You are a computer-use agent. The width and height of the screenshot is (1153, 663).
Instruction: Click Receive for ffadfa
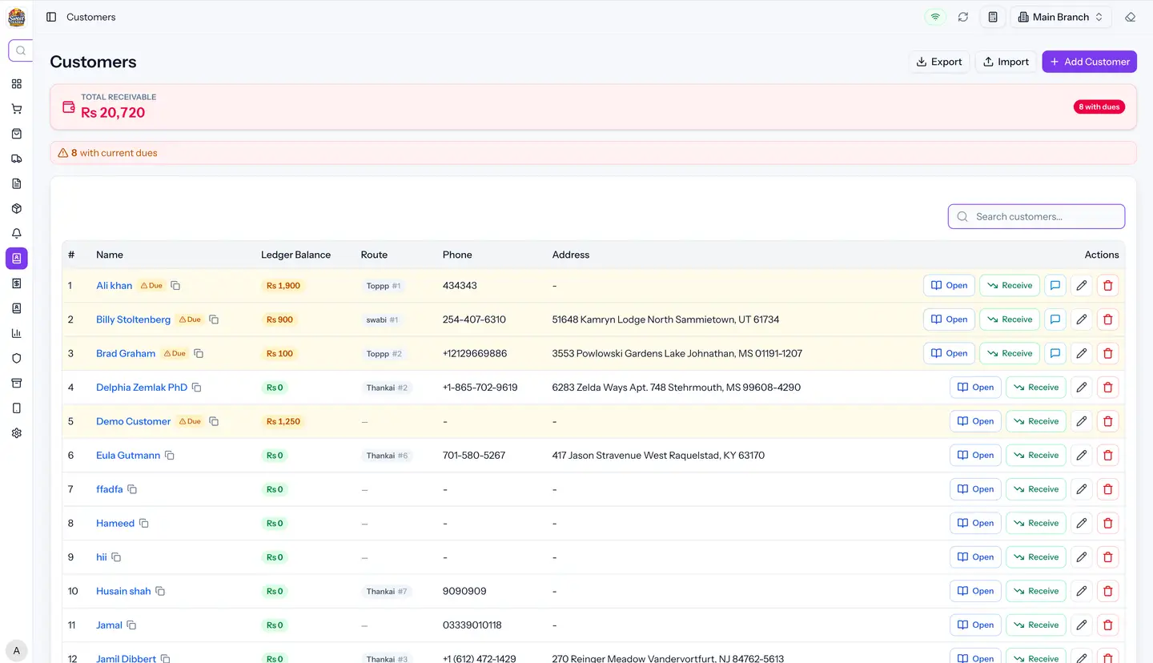(x=1036, y=489)
